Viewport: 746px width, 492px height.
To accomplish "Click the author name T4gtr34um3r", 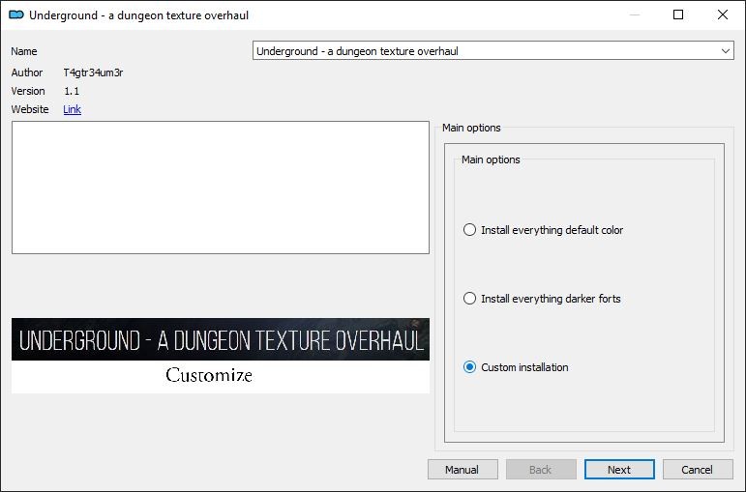I will coord(93,72).
